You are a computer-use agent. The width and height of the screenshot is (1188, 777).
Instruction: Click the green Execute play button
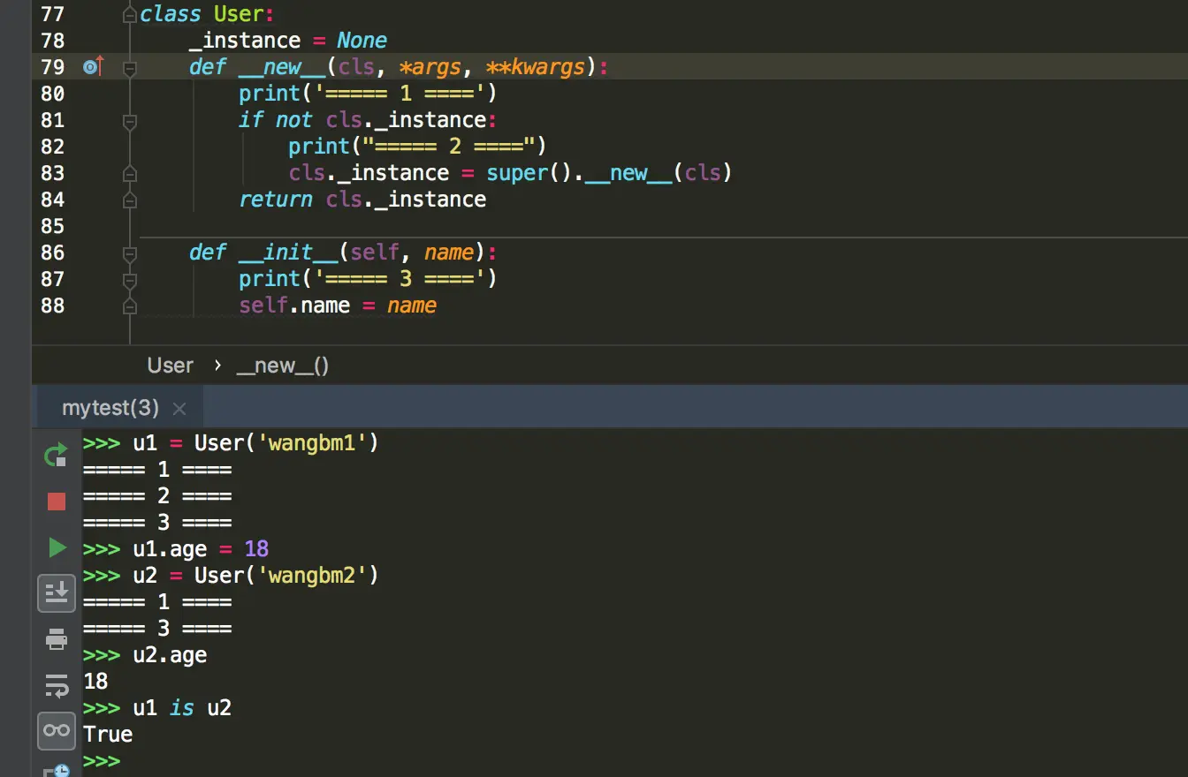57,547
